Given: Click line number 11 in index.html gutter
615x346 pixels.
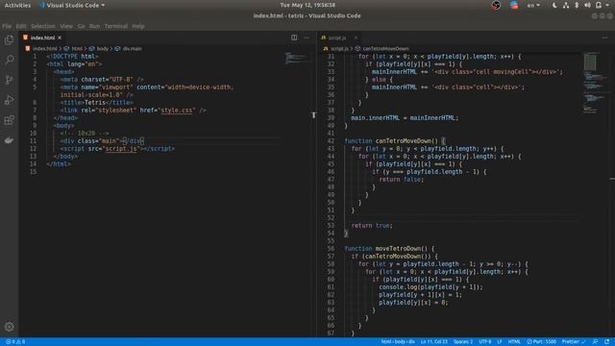Looking at the screenshot, I should click(x=33, y=141).
